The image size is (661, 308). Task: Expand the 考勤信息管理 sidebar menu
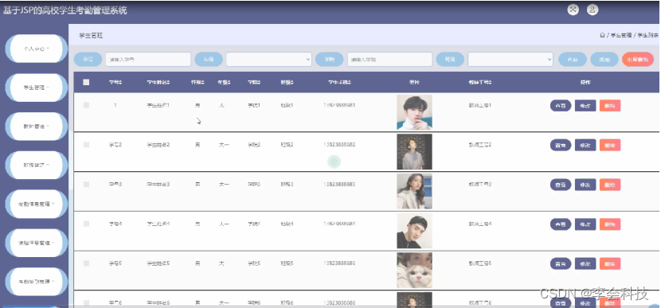coord(37,204)
